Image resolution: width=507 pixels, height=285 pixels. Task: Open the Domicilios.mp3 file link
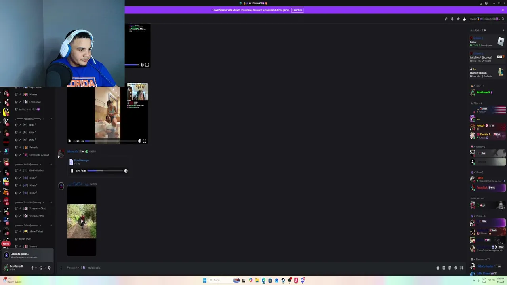[81, 160]
